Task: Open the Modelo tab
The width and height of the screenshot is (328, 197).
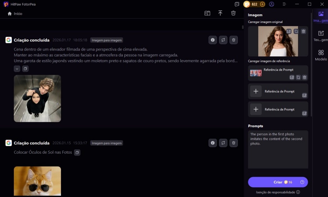Action: pos(321,55)
